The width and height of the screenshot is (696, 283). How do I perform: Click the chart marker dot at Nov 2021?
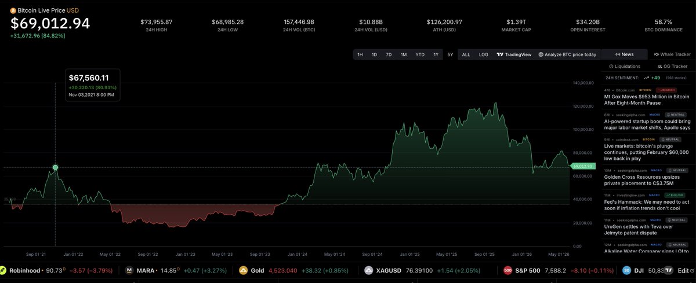click(x=55, y=167)
